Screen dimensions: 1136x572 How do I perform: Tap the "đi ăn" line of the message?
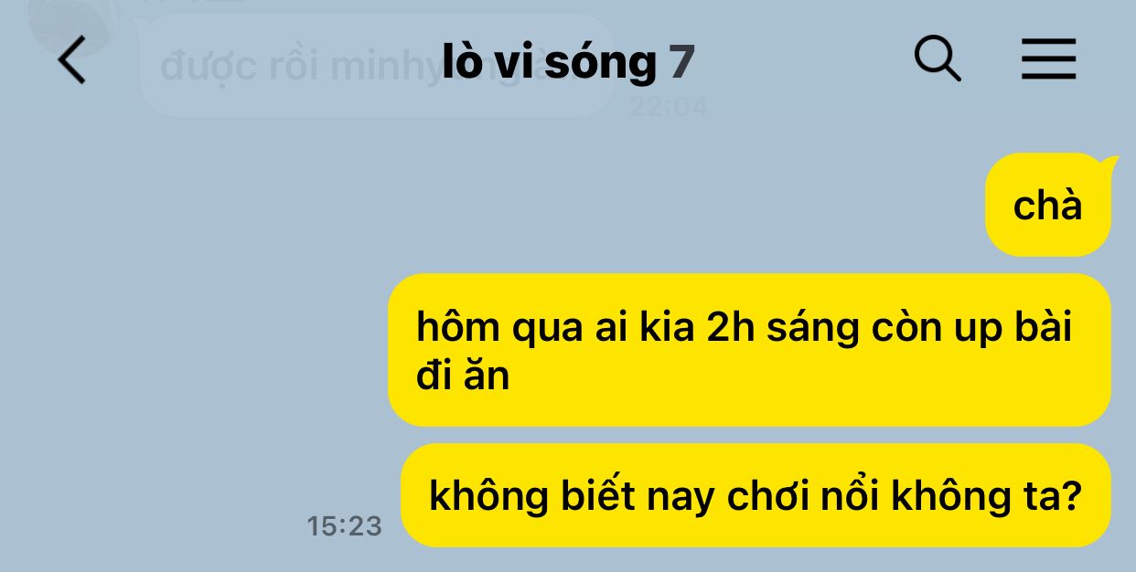(x=463, y=376)
